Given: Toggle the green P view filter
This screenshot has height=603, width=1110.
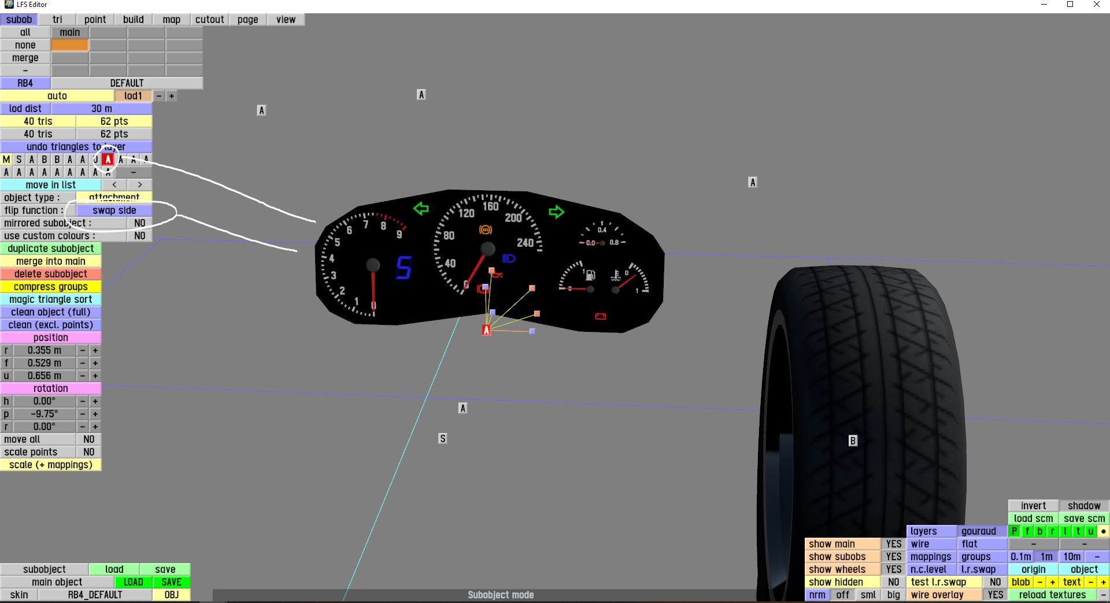Looking at the screenshot, I should [1015, 531].
